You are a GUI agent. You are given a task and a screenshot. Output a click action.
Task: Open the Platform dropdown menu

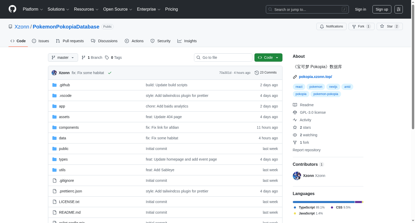point(33,9)
